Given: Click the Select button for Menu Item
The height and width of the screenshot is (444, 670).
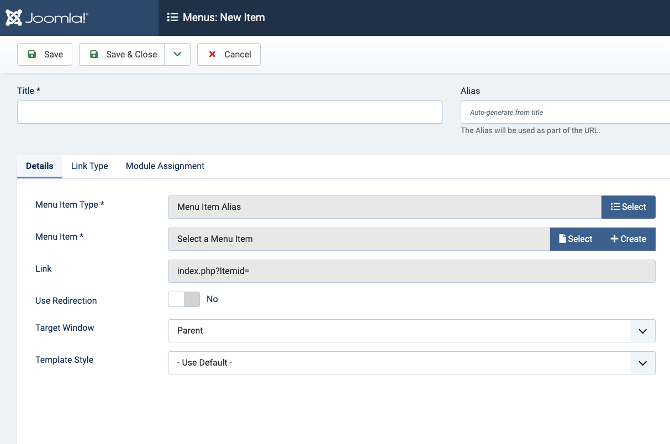Looking at the screenshot, I should (575, 239).
